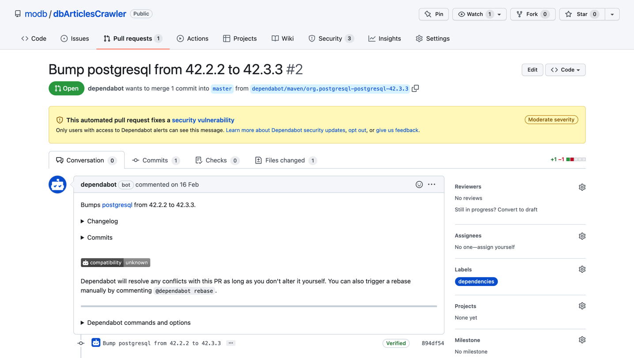Viewport: 634px width, 358px height.
Task: Open Labels settings gear
Action: coord(582,269)
